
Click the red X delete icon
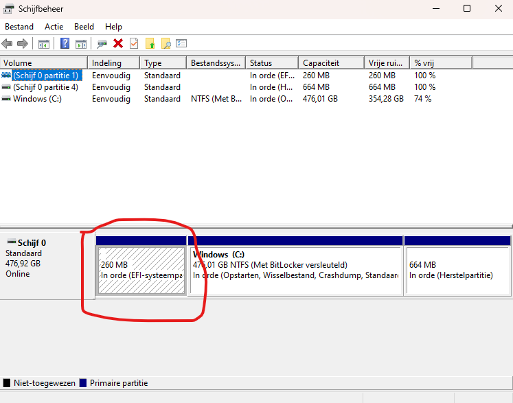click(118, 44)
